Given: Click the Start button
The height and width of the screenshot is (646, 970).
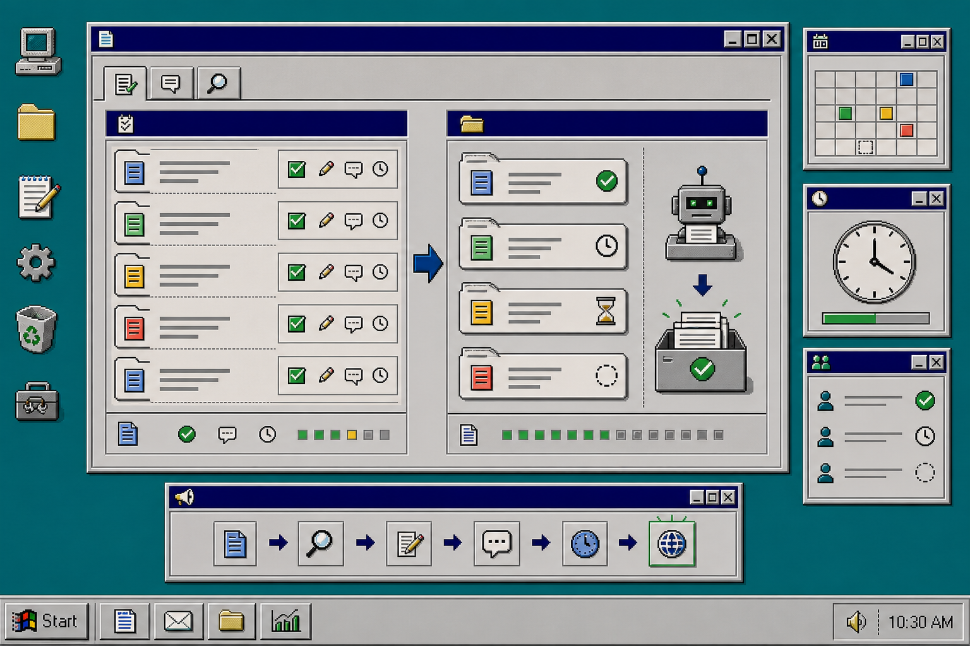Looking at the screenshot, I should pos(47,621).
